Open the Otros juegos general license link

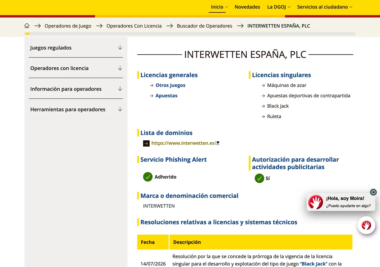coord(170,85)
